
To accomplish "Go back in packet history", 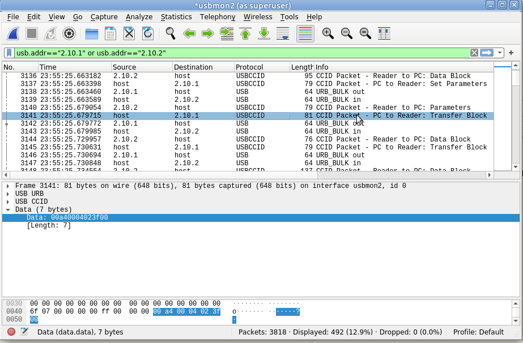I will tap(189, 33).
